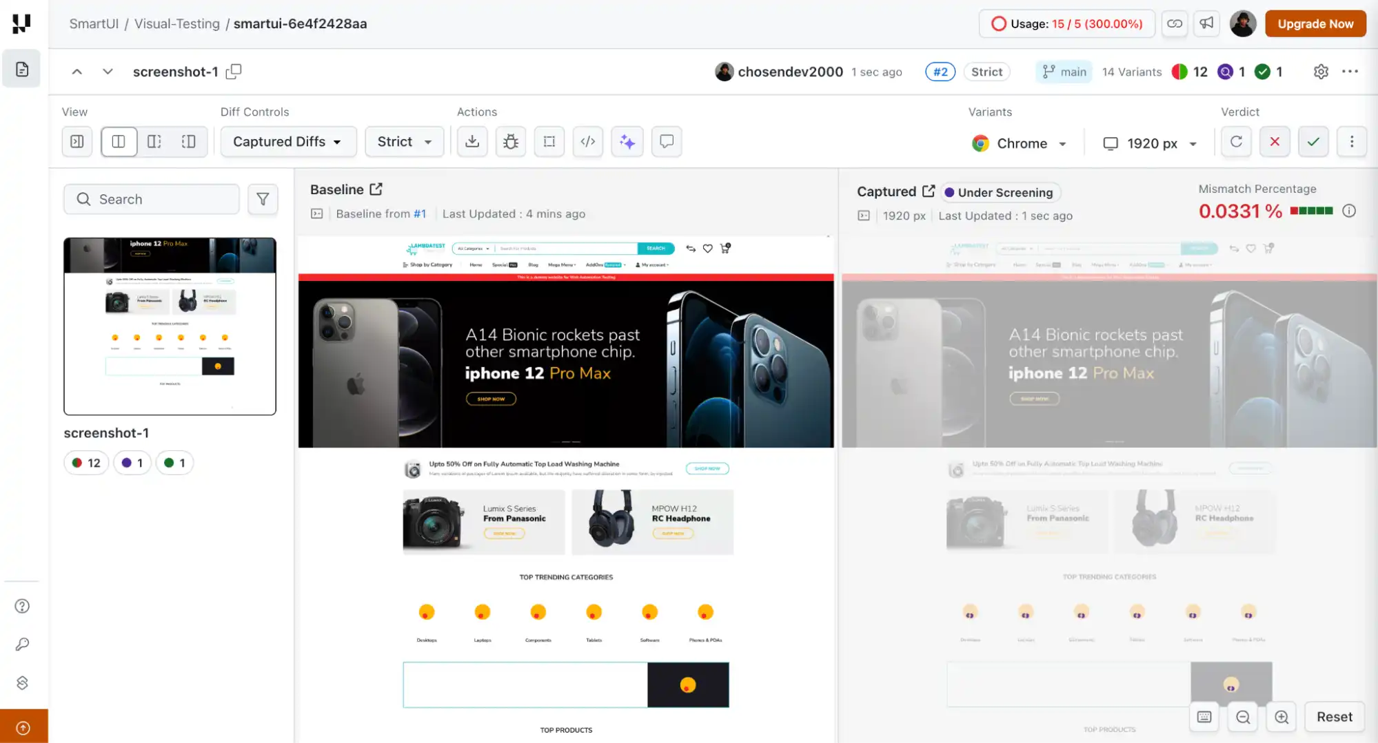Open the announcements megaphone icon
This screenshot has height=743, width=1378.
point(1206,23)
